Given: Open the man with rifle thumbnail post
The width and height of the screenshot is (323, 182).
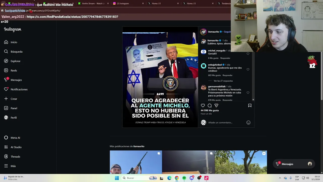Looking at the screenshot, I should tap(136, 162).
